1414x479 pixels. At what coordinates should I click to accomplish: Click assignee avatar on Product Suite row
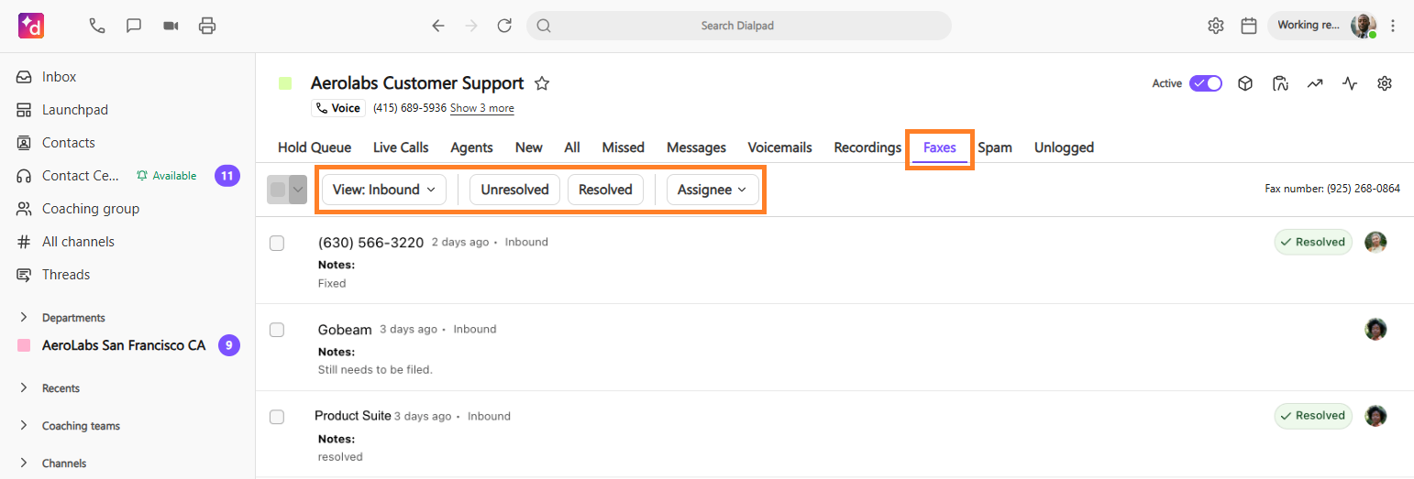pyautogui.click(x=1375, y=415)
